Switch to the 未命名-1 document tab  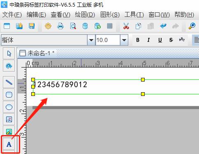(37, 53)
